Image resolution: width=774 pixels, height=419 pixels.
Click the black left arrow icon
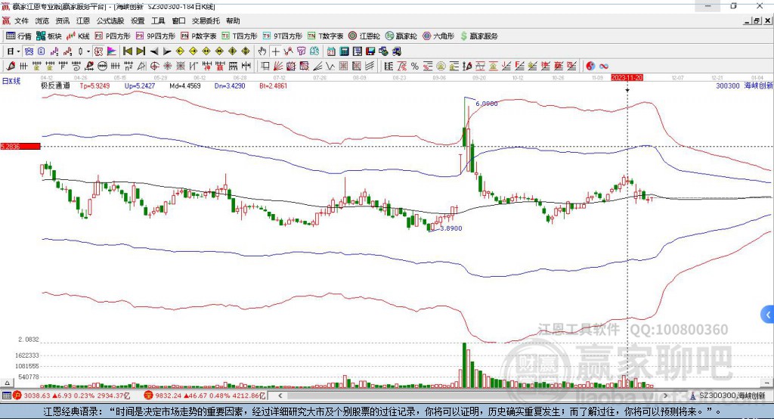point(154,51)
